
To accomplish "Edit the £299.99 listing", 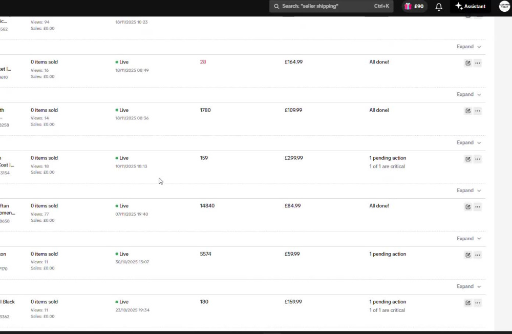I will [468, 159].
